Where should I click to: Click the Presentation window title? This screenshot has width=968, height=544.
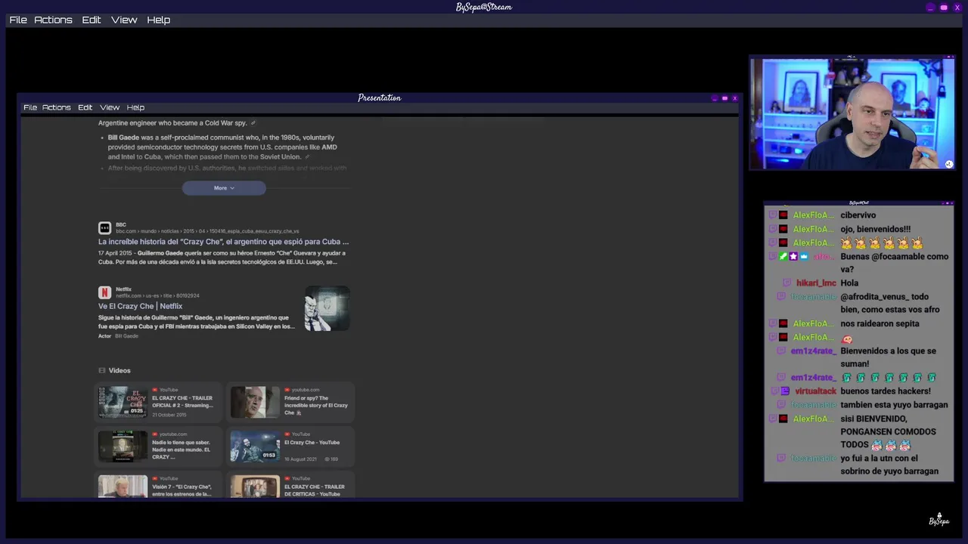coord(380,97)
